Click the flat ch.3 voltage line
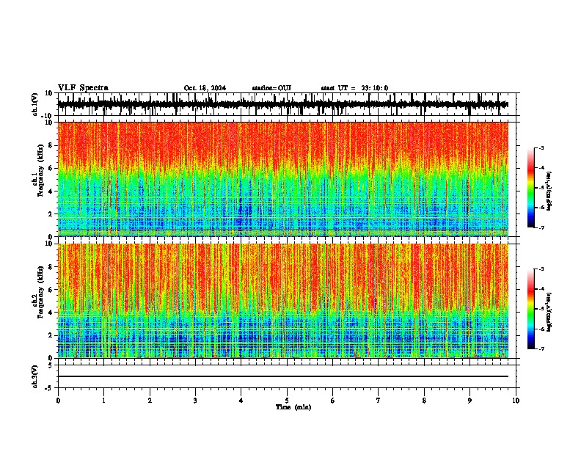Screen dimensions: 581x449 click(283, 376)
